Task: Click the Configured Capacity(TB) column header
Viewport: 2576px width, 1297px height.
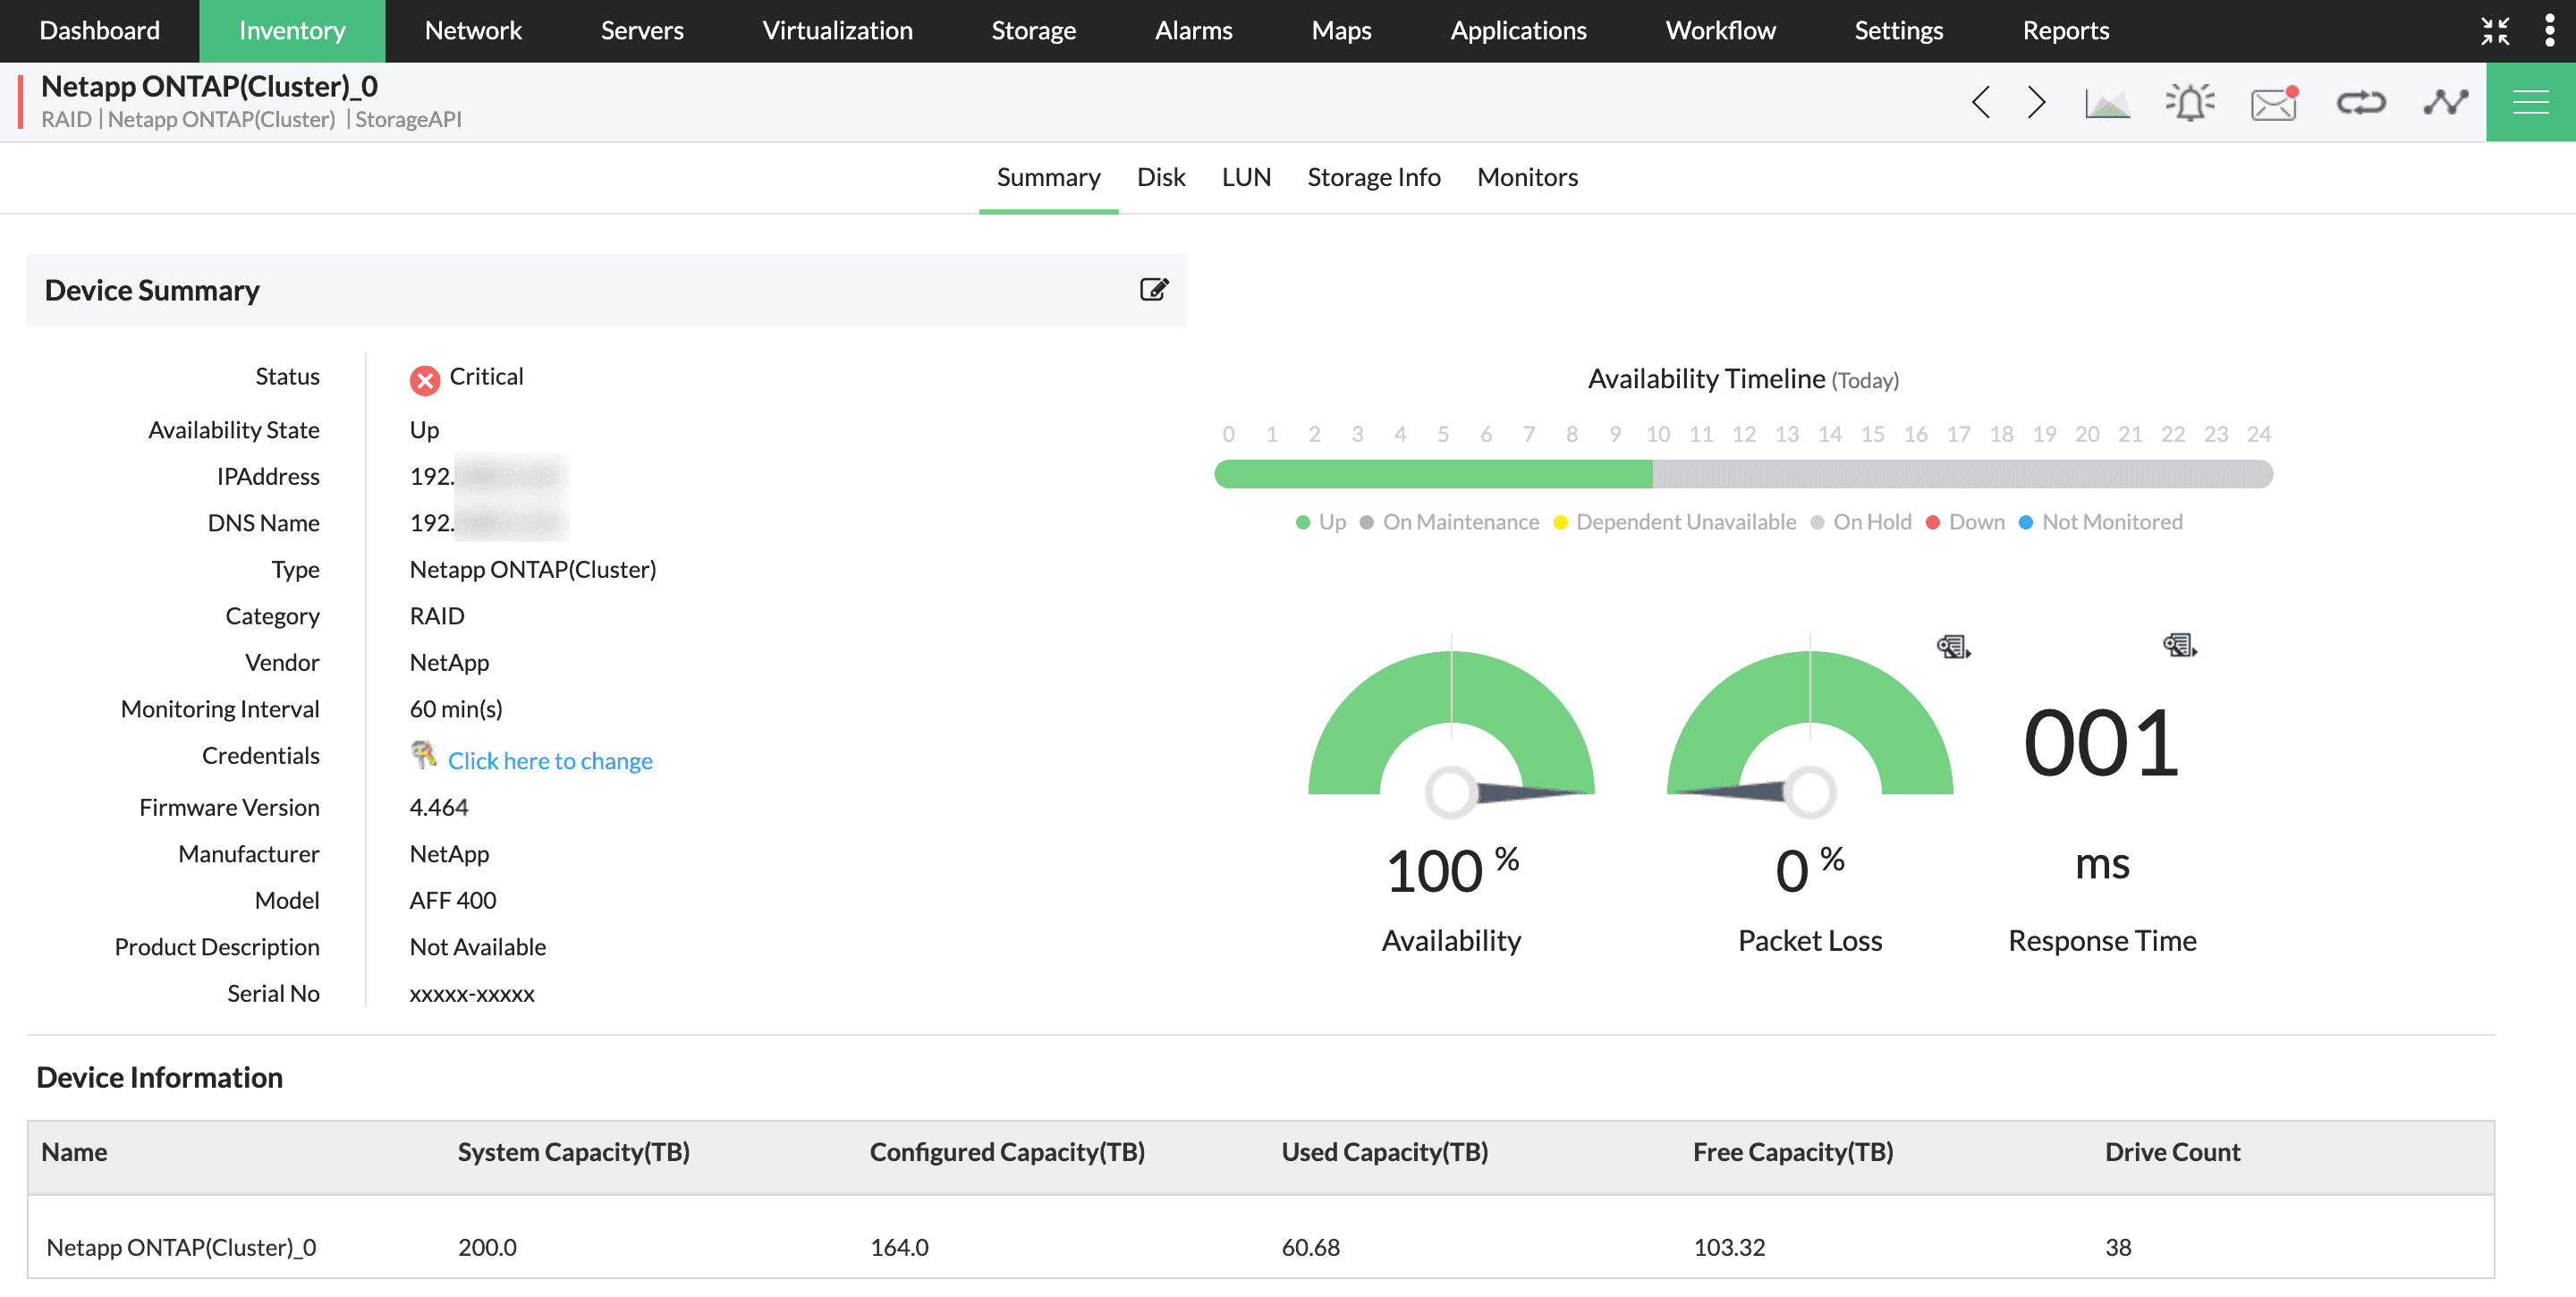Action: click(1007, 1152)
